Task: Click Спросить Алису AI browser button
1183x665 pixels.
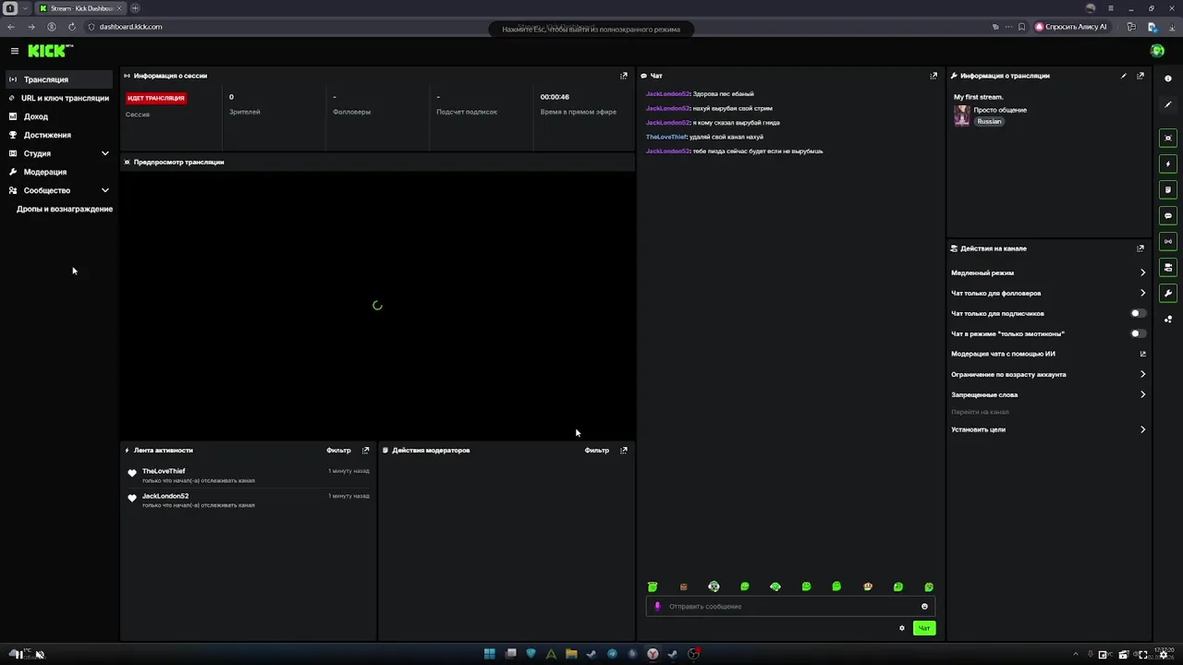Action: coord(1071,27)
